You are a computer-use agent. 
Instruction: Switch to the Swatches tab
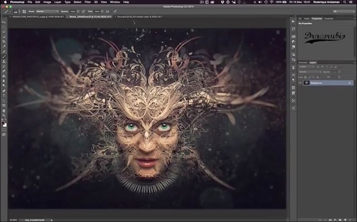coord(329,18)
